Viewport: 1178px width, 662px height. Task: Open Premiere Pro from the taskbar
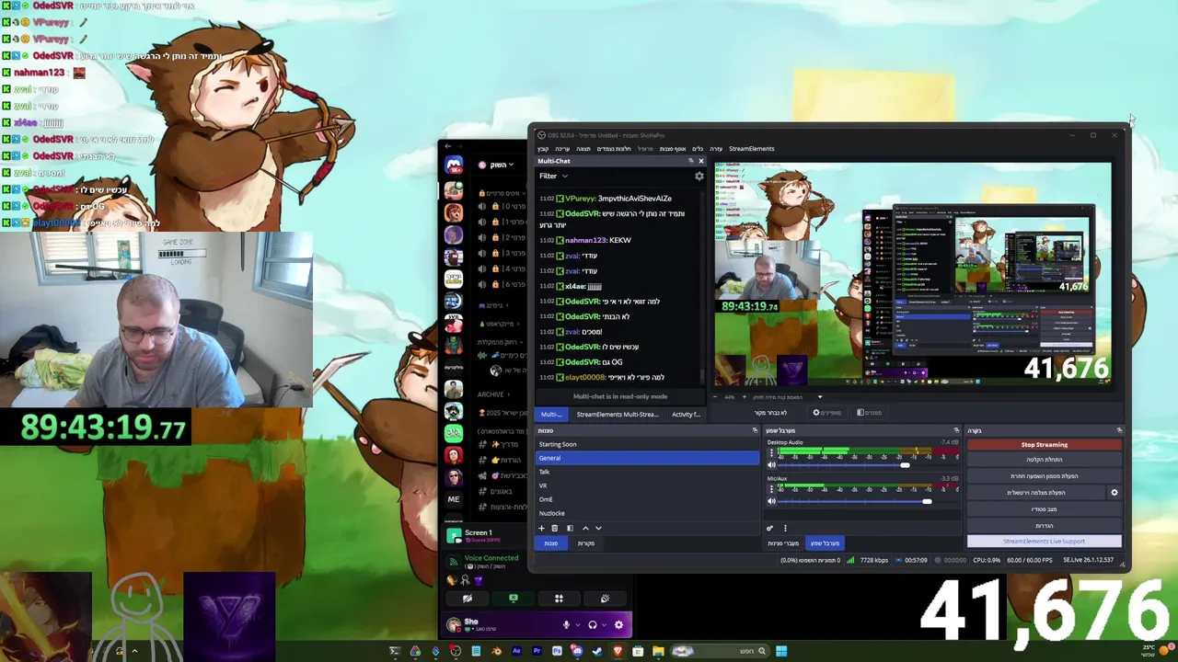[x=537, y=651]
